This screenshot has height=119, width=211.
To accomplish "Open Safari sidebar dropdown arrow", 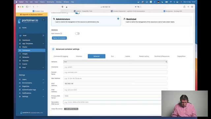I will click(30, 7).
